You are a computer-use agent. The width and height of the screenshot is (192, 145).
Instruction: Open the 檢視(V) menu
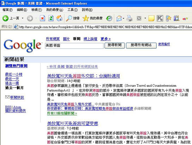click(37, 10)
